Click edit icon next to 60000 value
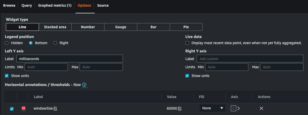The width and height of the screenshot is (308, 115). point(180,109)
